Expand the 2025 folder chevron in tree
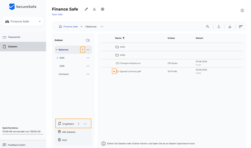251x148 pixels. click(x=57, y=58)
